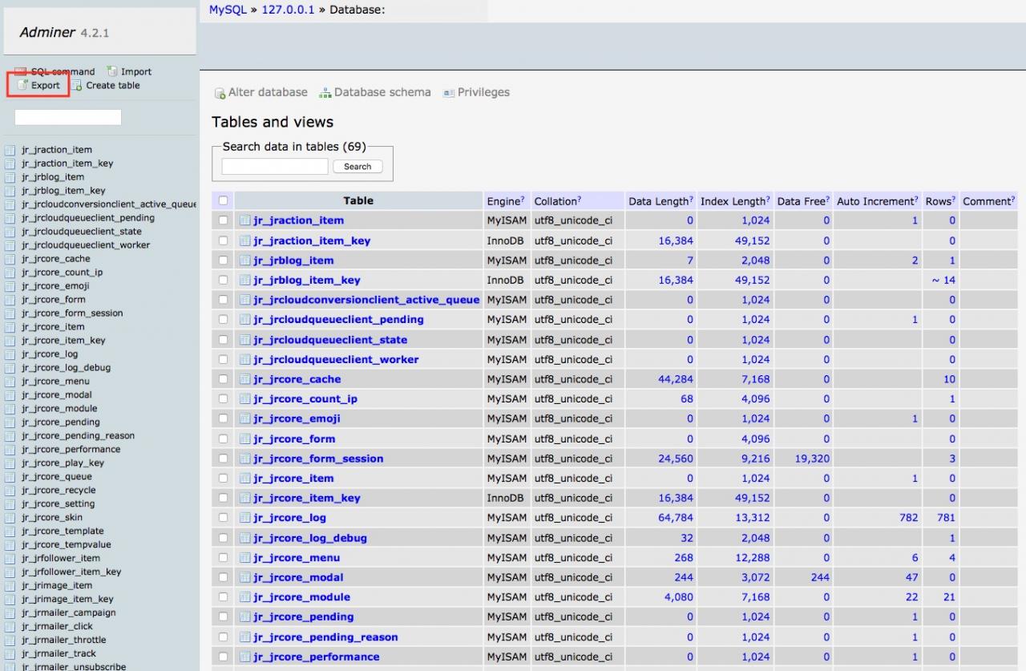Toggle the select-all checkbox in the table header

coord(223,201)
